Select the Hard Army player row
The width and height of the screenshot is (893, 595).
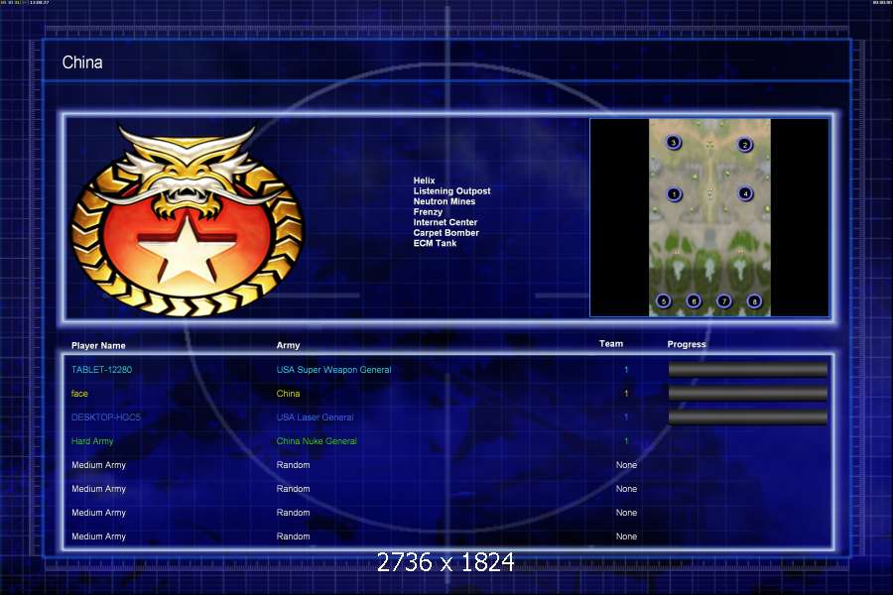(91, 441)
